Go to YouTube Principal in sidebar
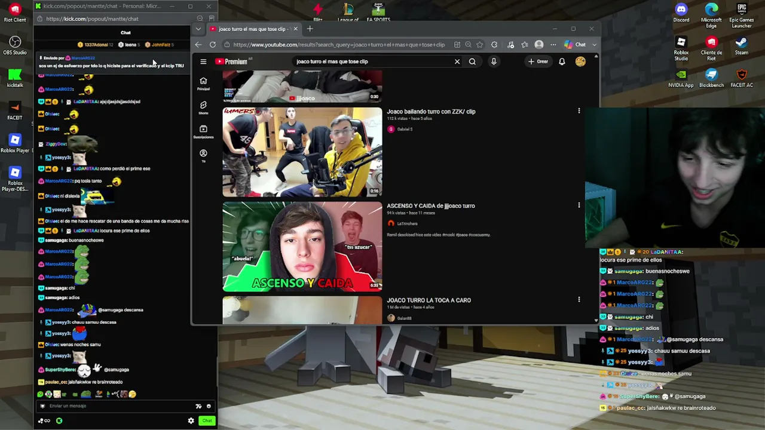 click(x=203, y=84)
